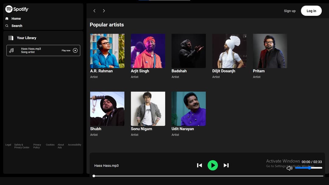Click the Log in button

pyautogui.click(x=311, y=11)
